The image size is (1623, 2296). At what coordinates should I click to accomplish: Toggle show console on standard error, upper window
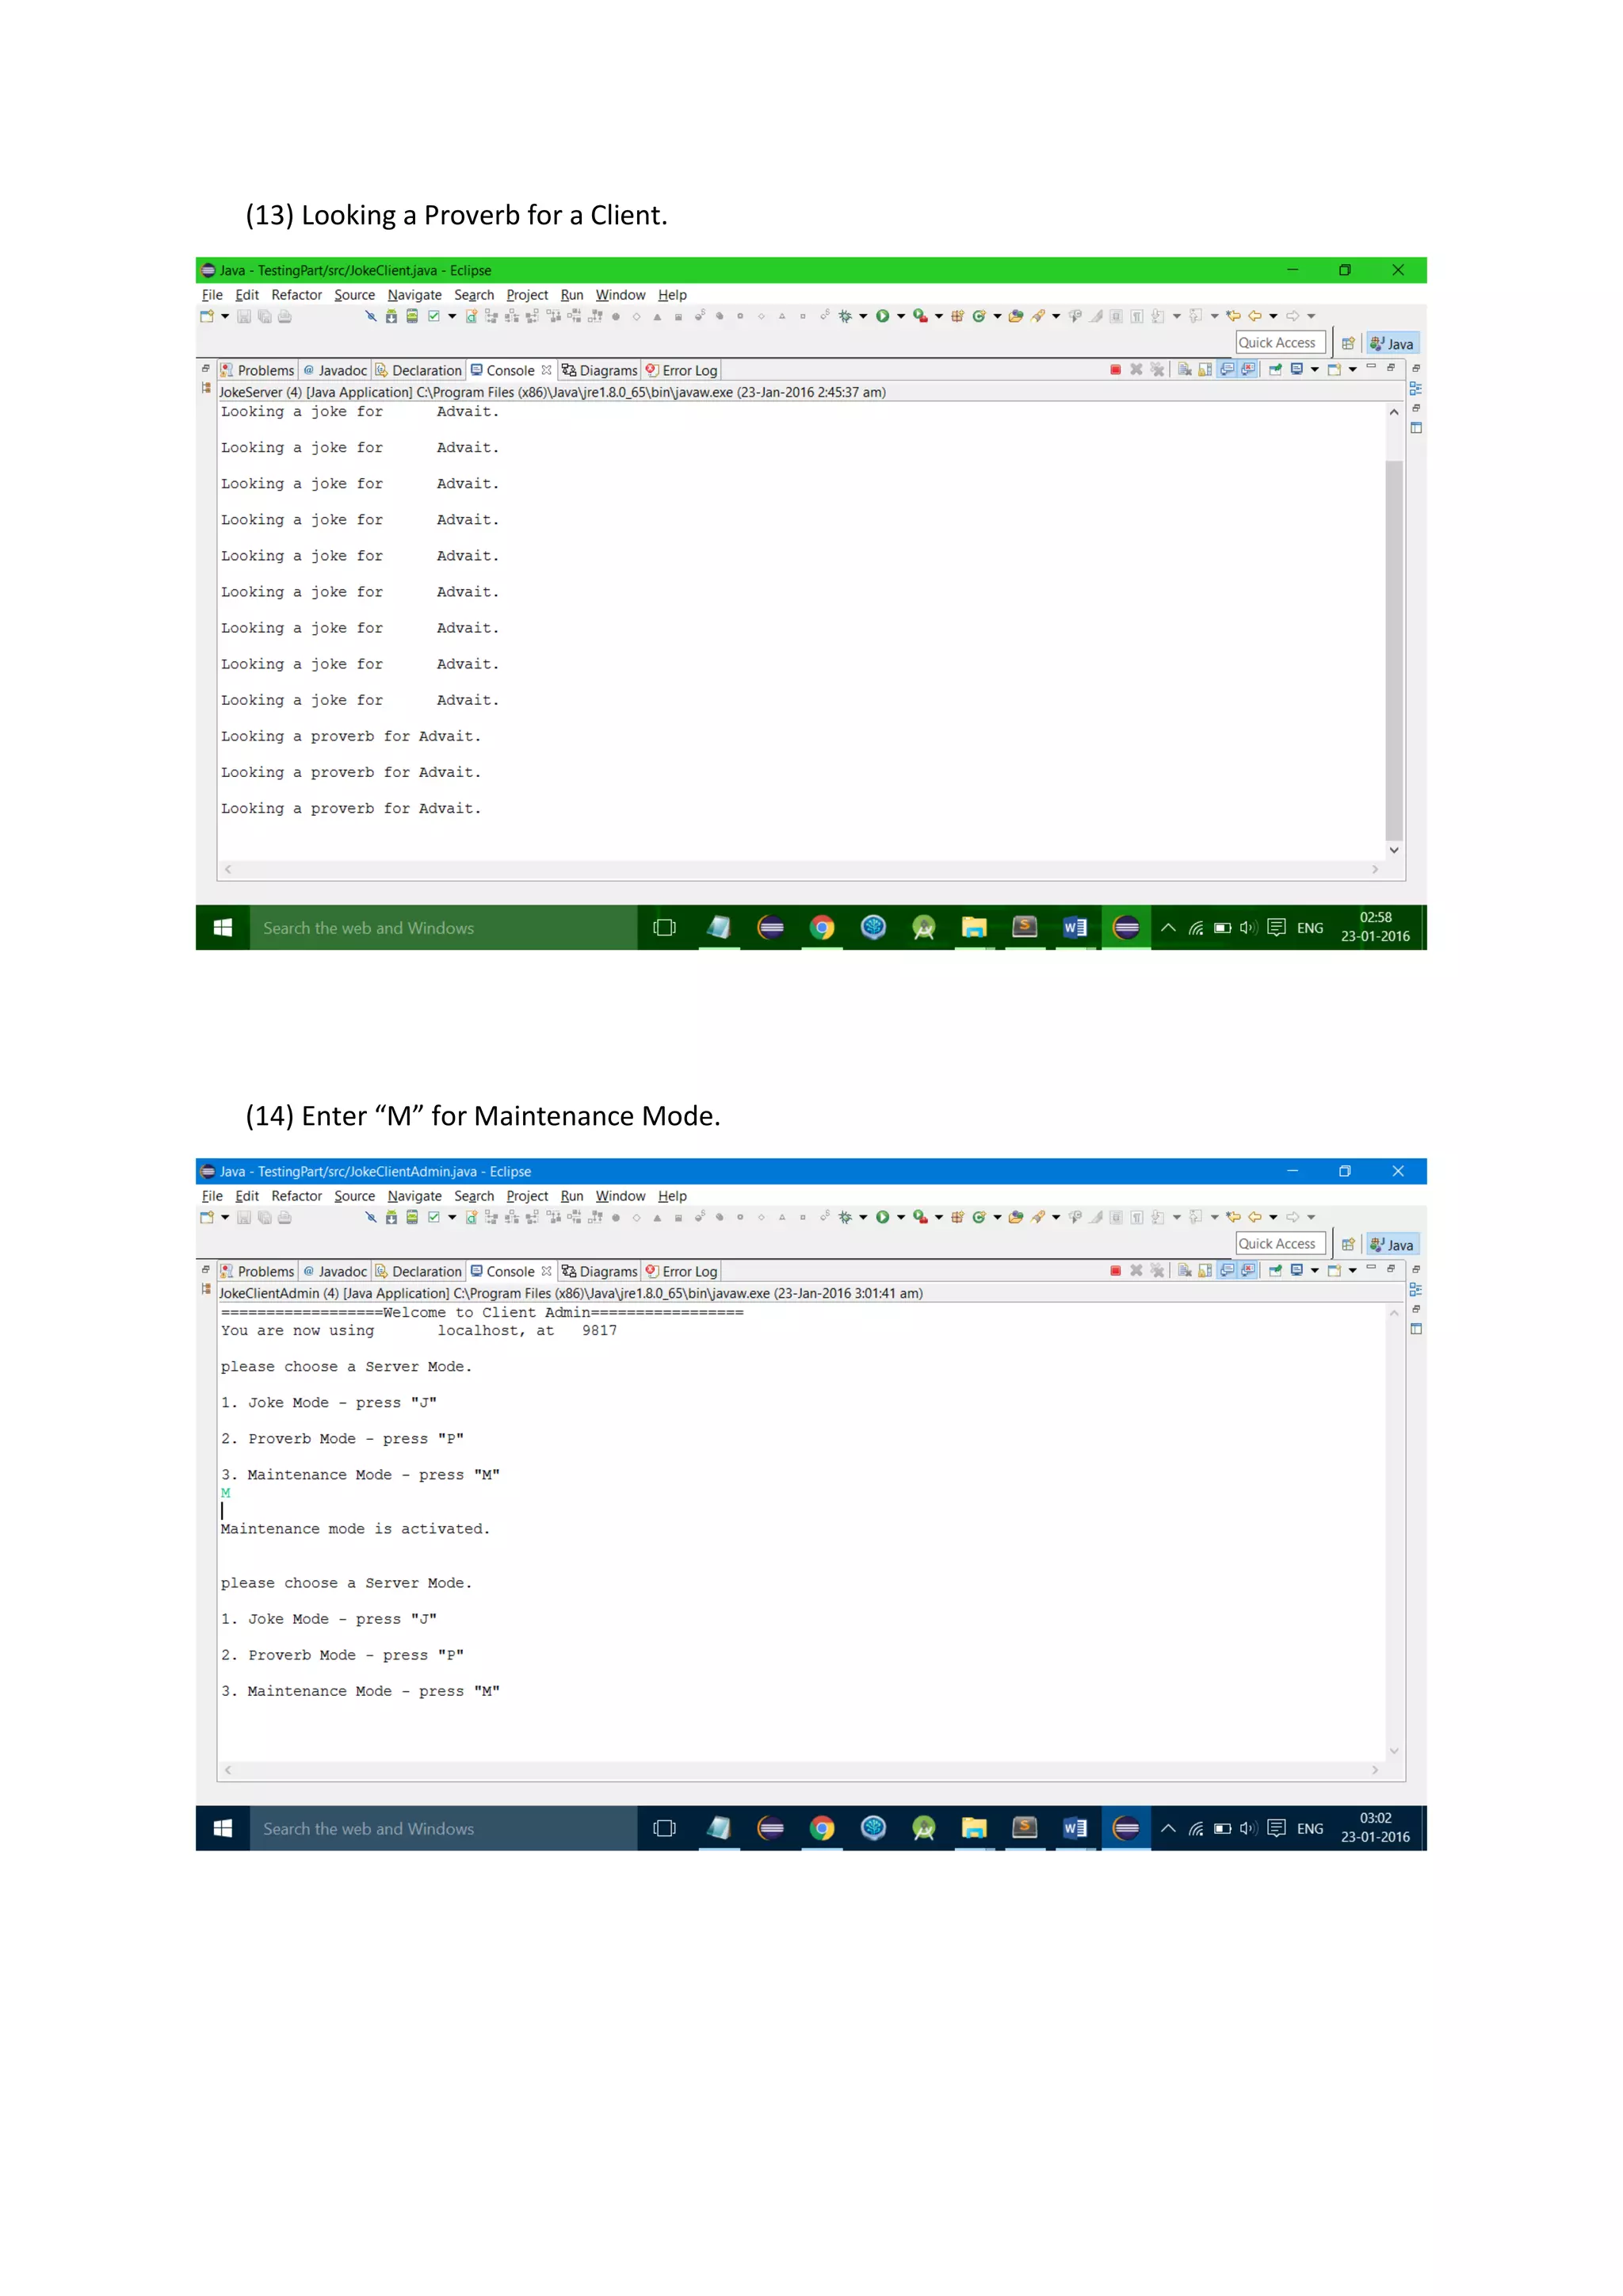point(1248,370)
